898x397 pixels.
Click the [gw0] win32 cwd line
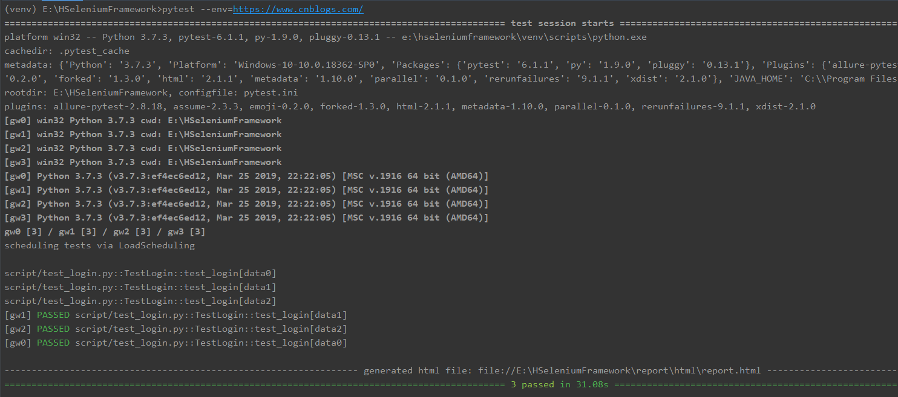tap(143, 121)
